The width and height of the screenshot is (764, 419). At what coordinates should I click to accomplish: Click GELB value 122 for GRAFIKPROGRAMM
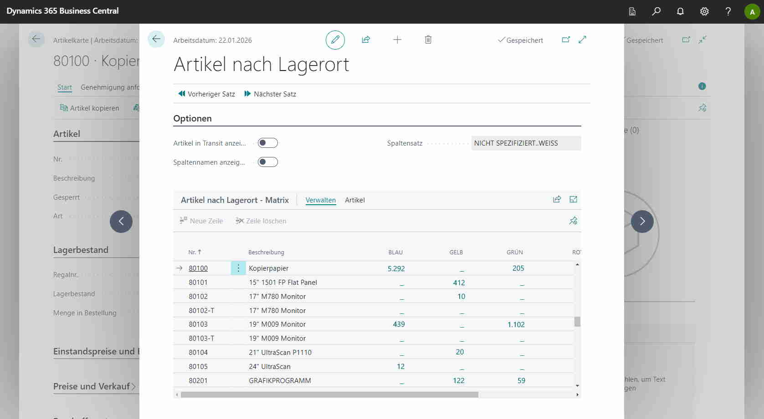pos(459,381)
